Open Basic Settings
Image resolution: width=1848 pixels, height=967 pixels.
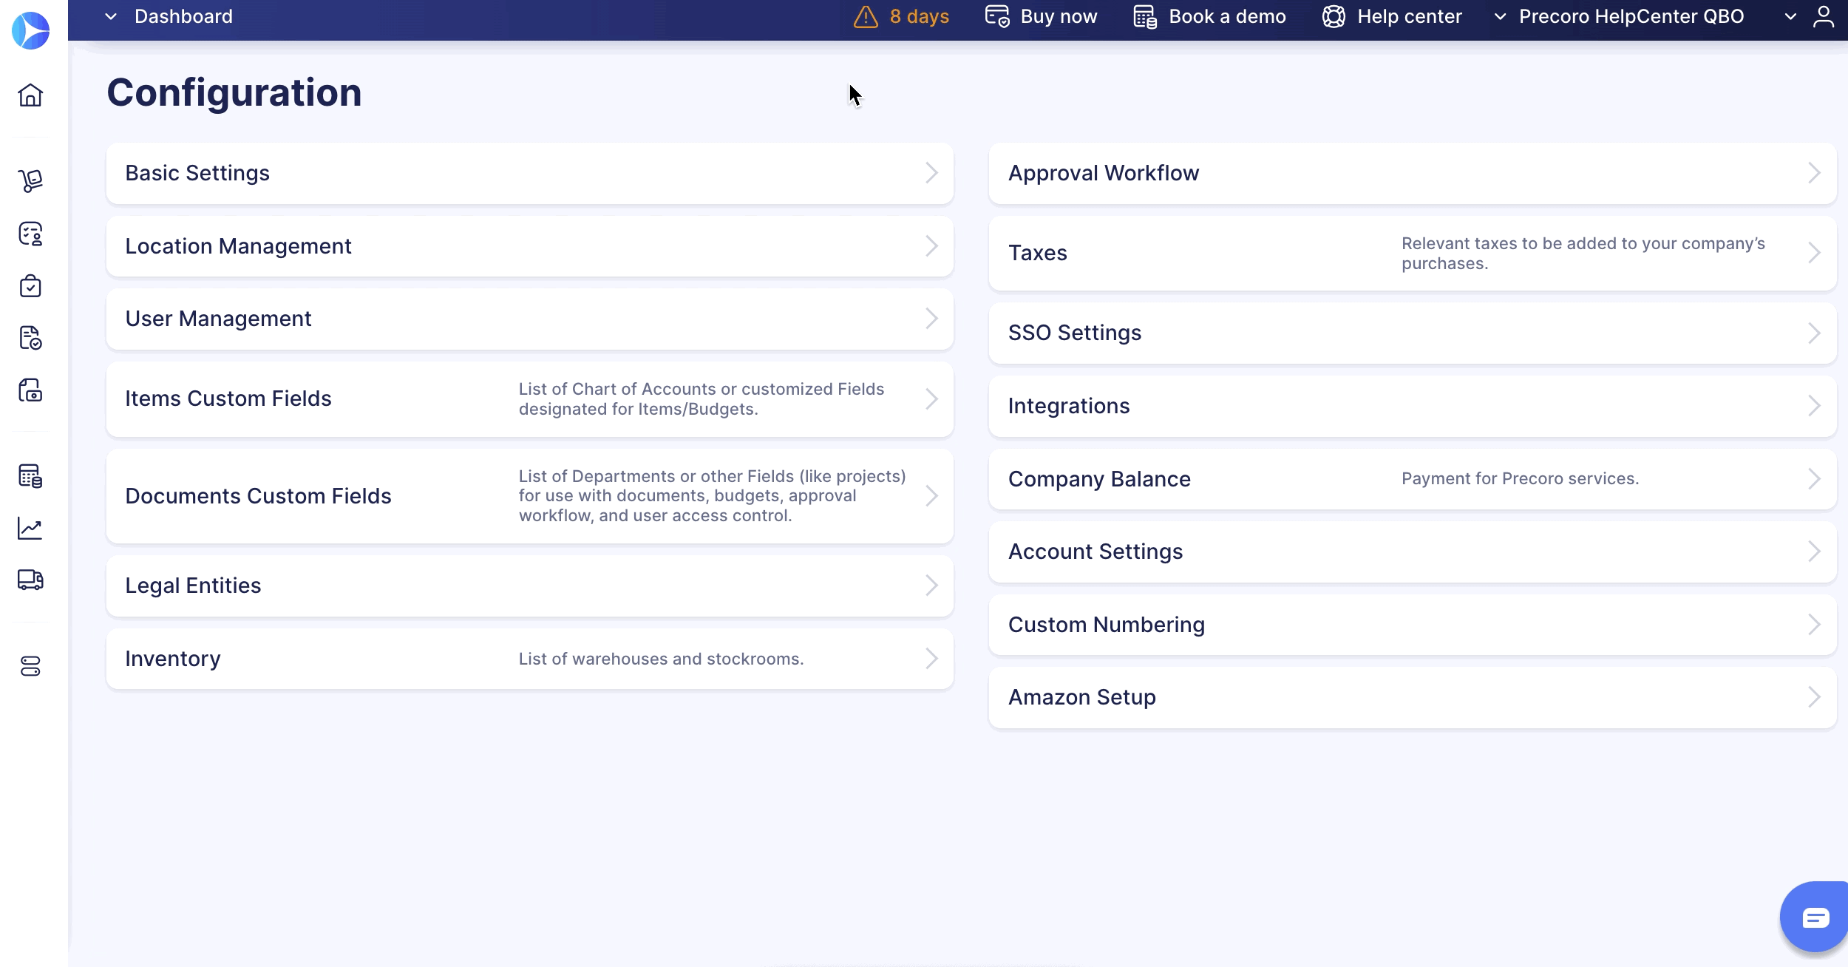(529, 174)
